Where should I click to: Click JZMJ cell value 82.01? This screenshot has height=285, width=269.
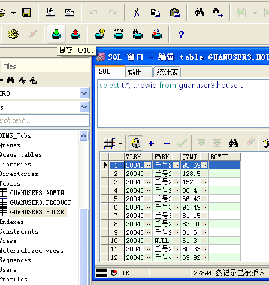click(x=191, y=224)
